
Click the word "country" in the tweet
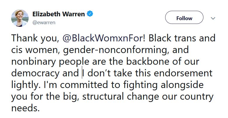click(197, 96)
